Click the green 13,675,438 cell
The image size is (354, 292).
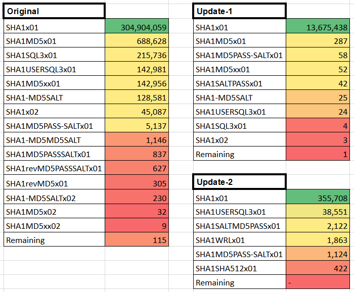point(318,26)
